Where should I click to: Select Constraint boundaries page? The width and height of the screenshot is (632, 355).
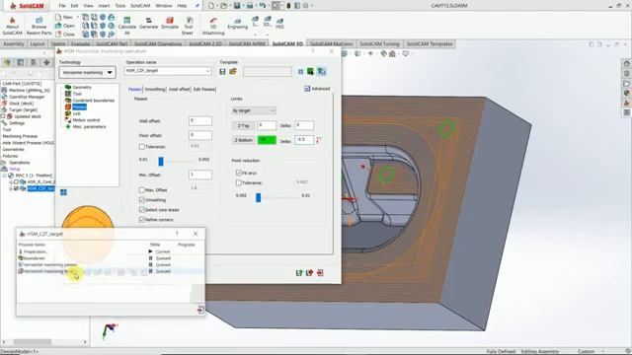93,101
